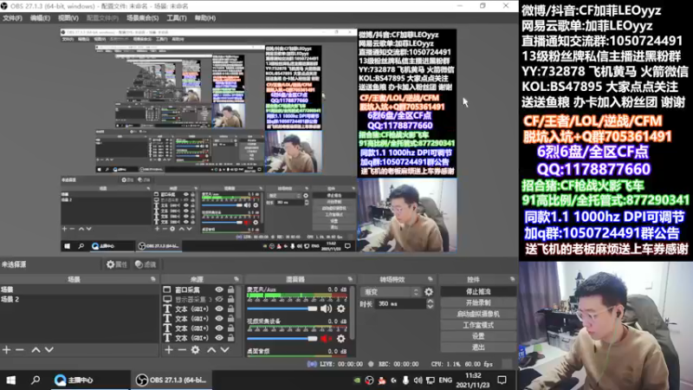Pop out the 转场特效 dock panel
The height and width of the screenshot is (390, 693).
coord(430,279)
